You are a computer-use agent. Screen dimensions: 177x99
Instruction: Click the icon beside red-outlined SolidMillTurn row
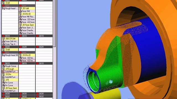tap(3, 71)
